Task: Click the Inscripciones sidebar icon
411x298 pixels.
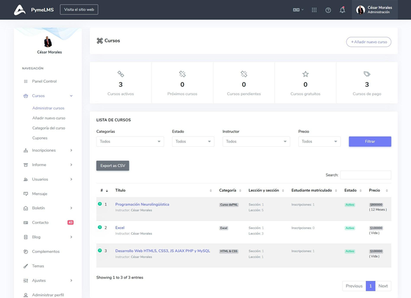Action: (x=25, y=151)
